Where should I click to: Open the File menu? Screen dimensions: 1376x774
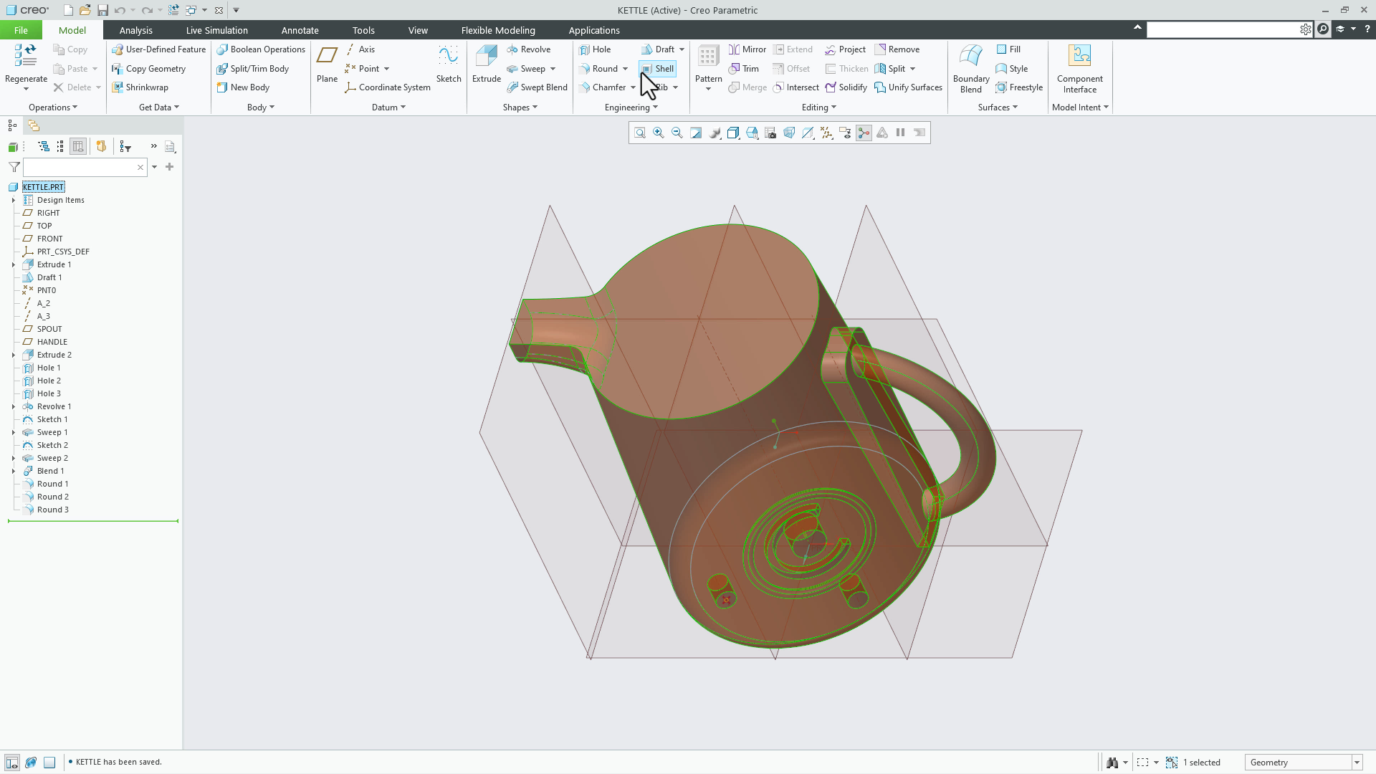[x=21, y=30]
